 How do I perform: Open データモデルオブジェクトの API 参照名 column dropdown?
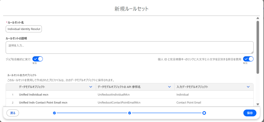169,87
